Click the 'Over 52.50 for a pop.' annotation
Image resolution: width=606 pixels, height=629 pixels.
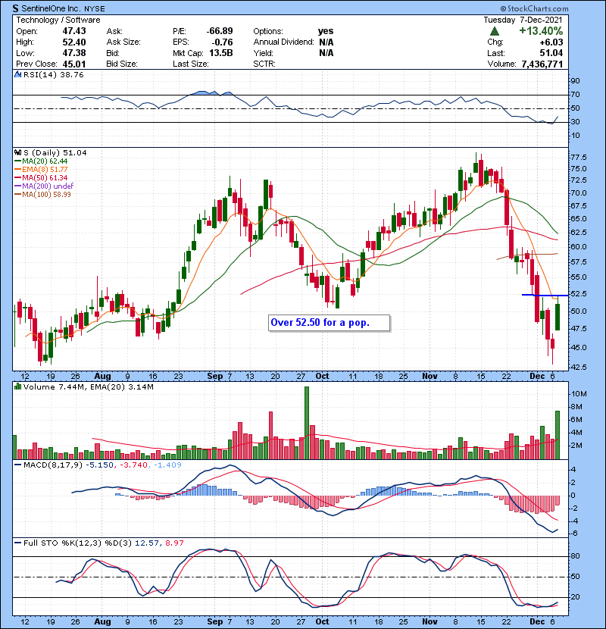pos(329,323)
